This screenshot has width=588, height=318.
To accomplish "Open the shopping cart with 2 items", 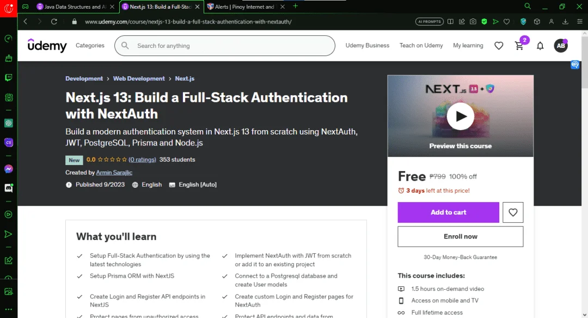I will click(520, 45).
